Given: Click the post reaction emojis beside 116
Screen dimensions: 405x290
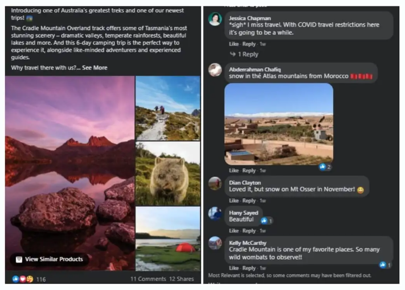Looking at the screenshot, I should coord(23,279).
